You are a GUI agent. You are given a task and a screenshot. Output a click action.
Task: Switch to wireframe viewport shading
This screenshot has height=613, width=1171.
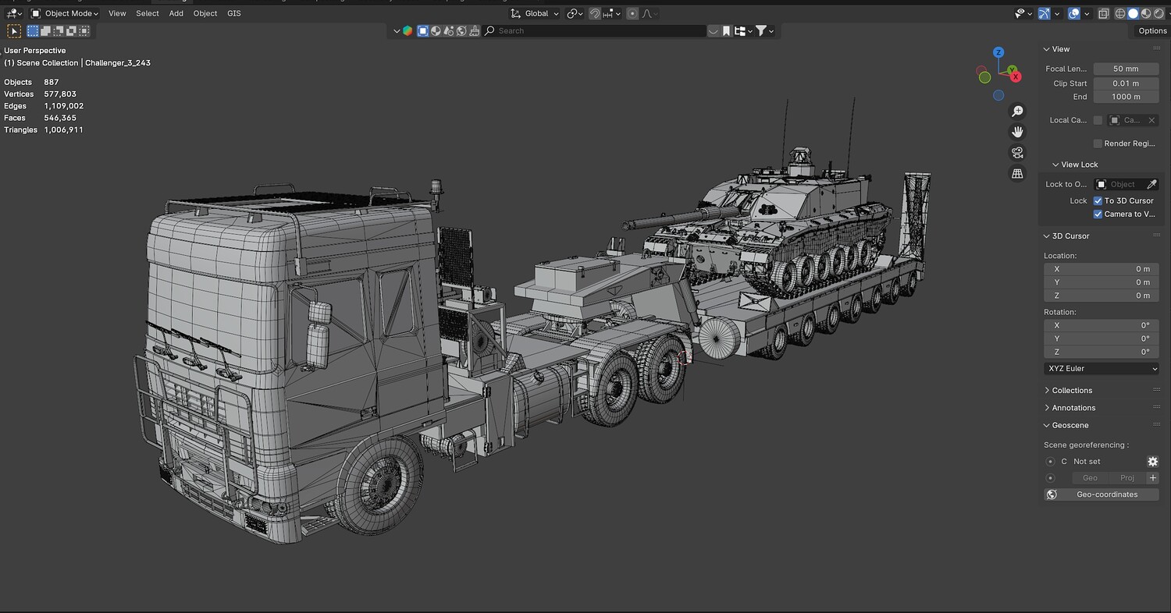[x=1121, y=13]
